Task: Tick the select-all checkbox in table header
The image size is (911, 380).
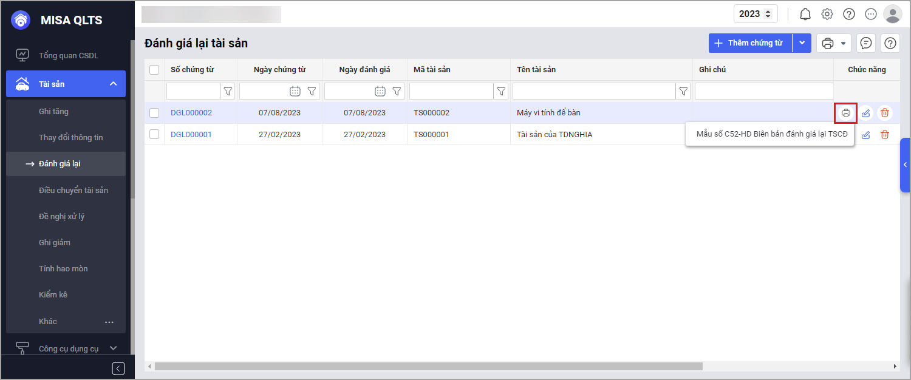Action: coord(154,70)
